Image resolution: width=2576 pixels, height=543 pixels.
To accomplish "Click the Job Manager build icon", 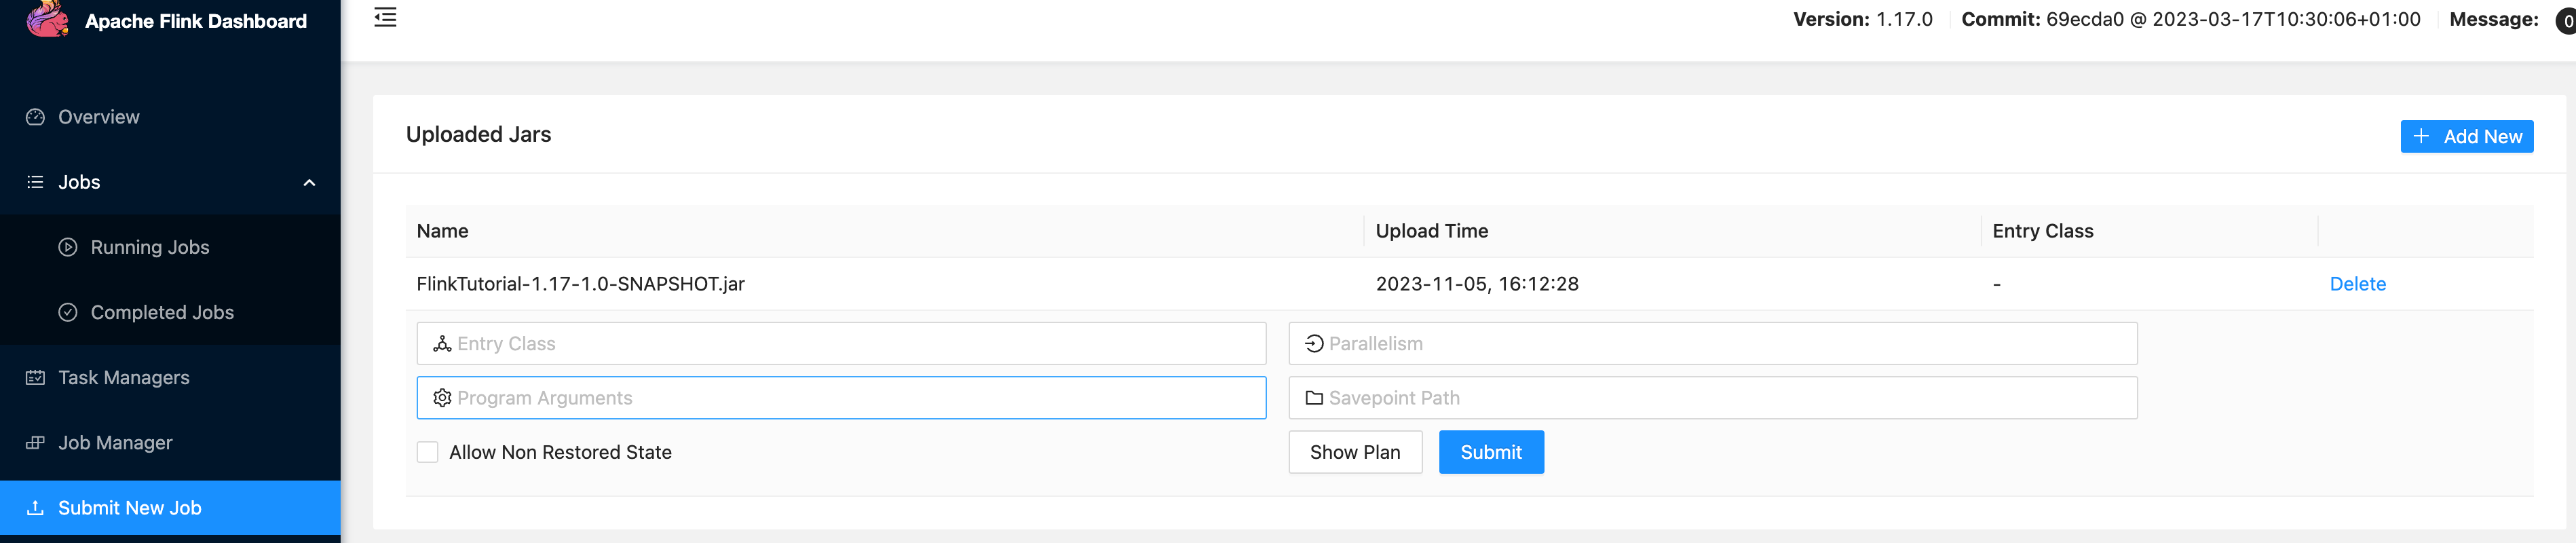I will pos(35,442).
